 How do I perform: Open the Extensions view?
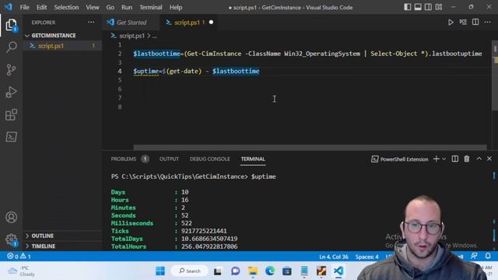[x=11, y=114]
